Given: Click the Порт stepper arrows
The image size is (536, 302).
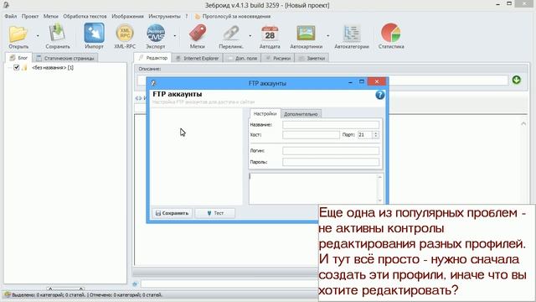Looking at the screenshot, I should click(x=376, y=135).
